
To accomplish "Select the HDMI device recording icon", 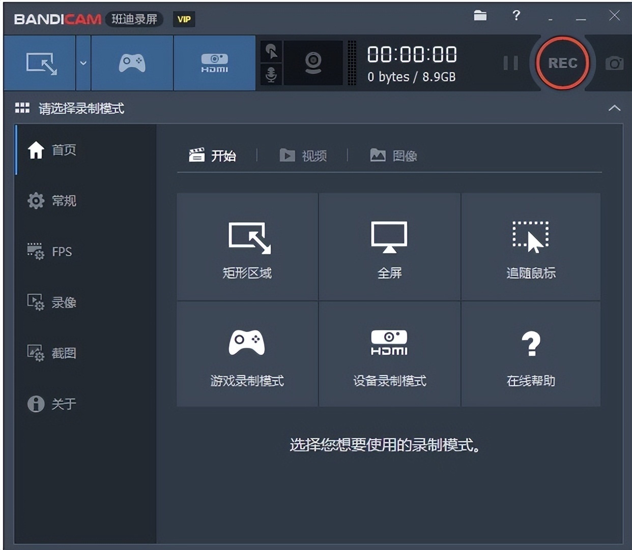I will [x=214, y=64].
